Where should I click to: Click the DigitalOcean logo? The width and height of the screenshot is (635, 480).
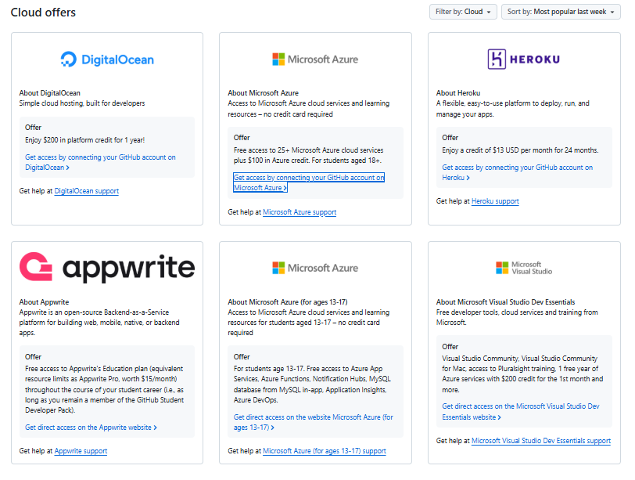[107, 60]
